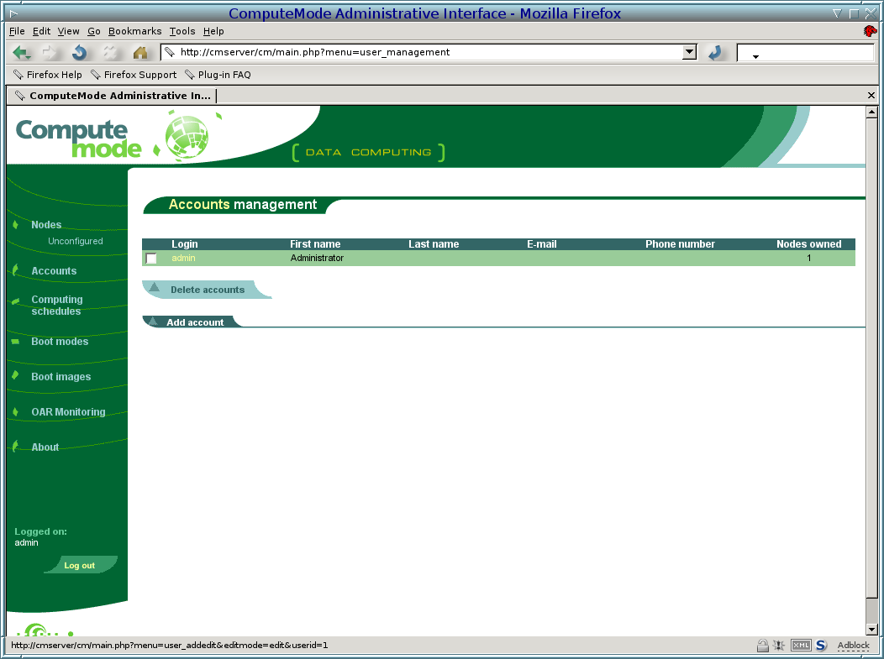This screenshot has height=659, width=884.
Task: Expand the Add account section
Action: 195,322
